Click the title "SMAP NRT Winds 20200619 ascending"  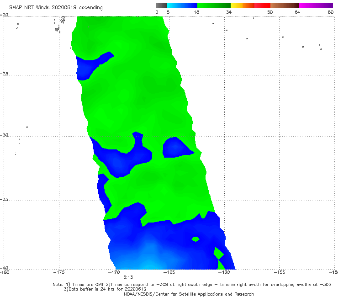tap(56, 8)
